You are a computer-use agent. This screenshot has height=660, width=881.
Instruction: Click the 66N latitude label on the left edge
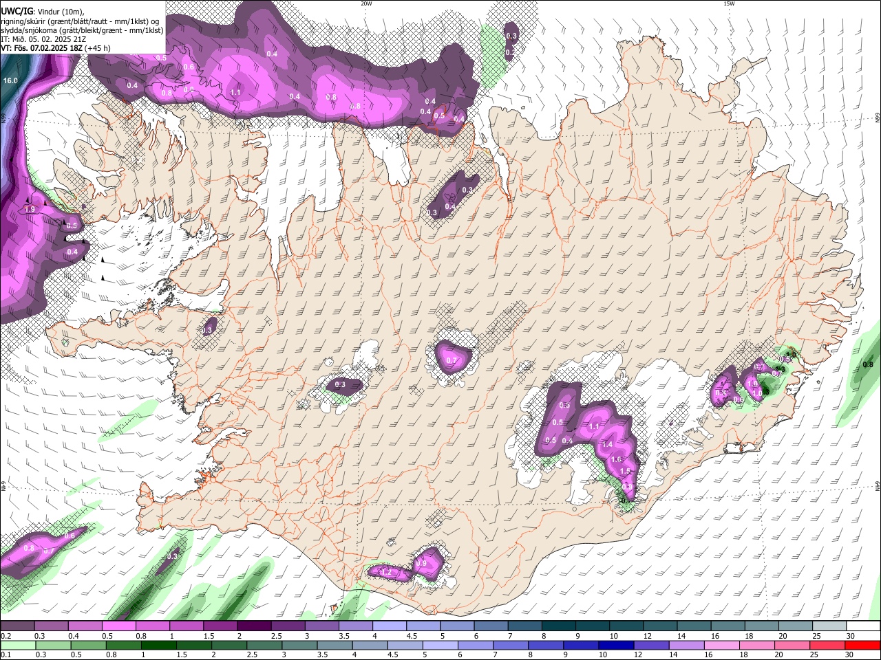tap(3, 118)
